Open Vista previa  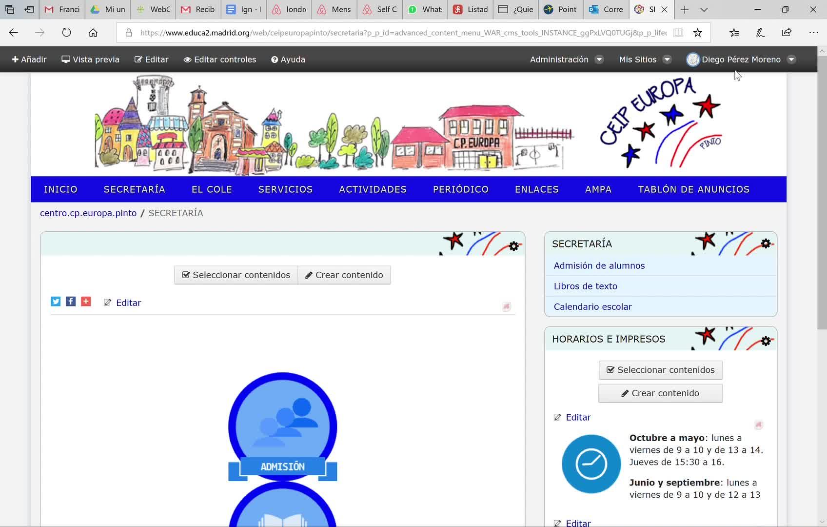pyautogui.click(x=90, y=60)
